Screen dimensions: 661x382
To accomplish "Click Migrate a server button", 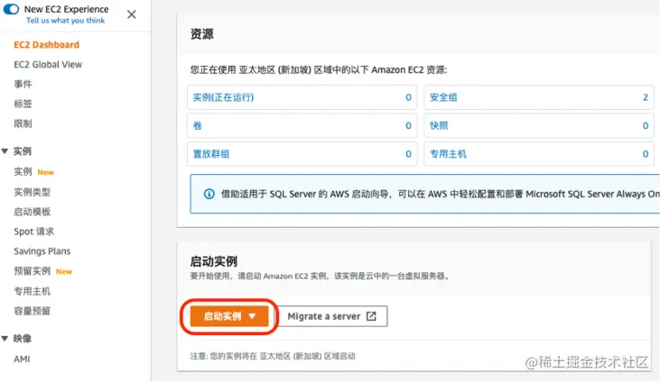I will click(x=331, y=316).
